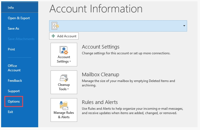
Task: Click the green plus icon on Add Account
Action: point(53,36)
